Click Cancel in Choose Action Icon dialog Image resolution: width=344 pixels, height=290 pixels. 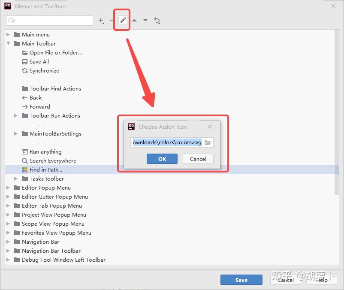198,159
